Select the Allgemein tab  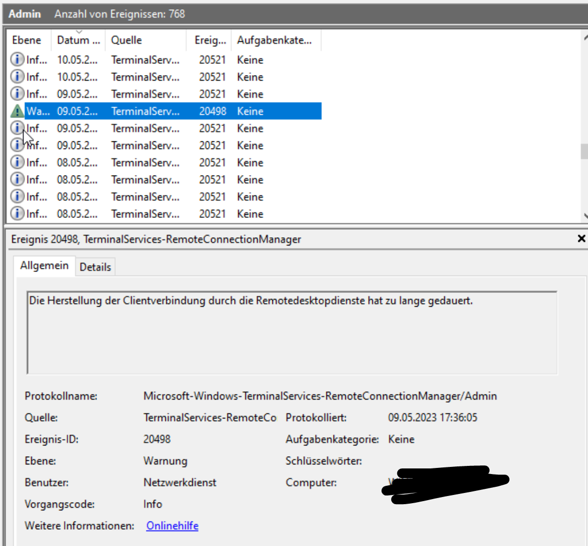[x=44, y=266]
